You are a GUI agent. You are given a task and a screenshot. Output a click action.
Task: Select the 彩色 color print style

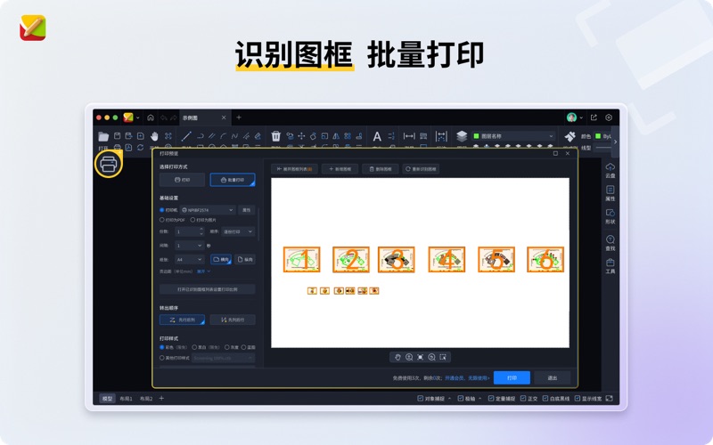coord(162,347)
